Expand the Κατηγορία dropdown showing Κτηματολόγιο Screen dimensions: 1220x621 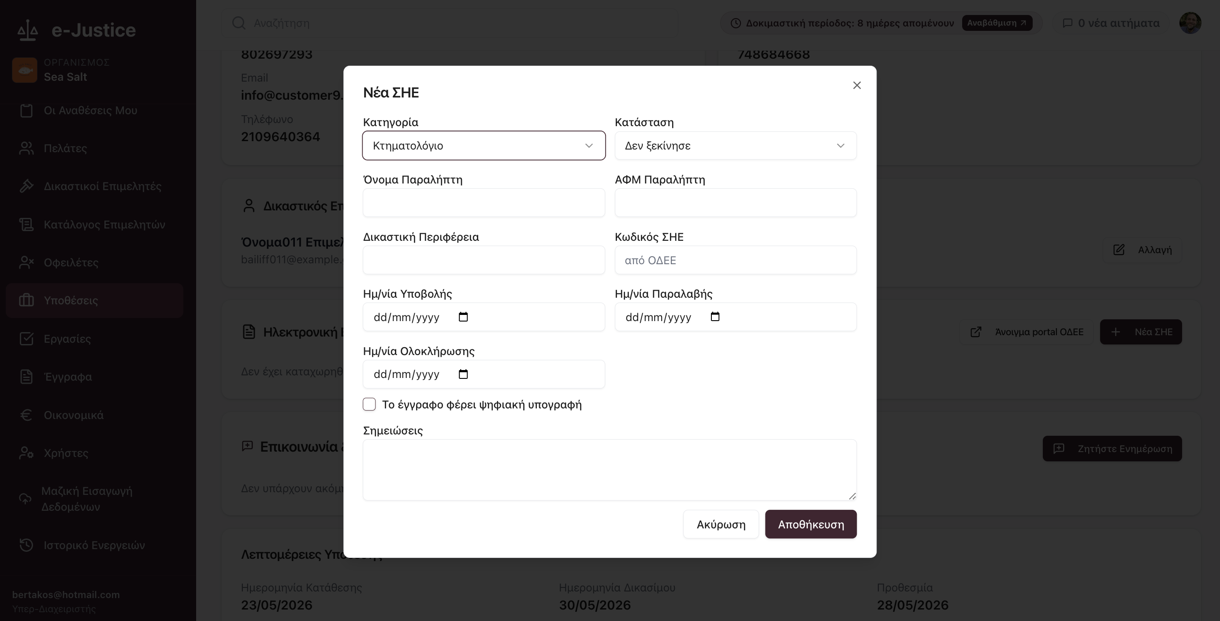pos(484,146)
